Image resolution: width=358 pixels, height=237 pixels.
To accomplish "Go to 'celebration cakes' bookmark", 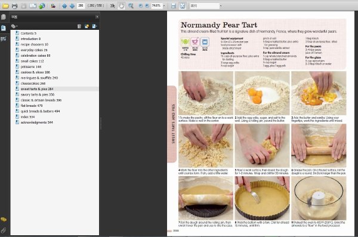I will click(x=35, y=56).
